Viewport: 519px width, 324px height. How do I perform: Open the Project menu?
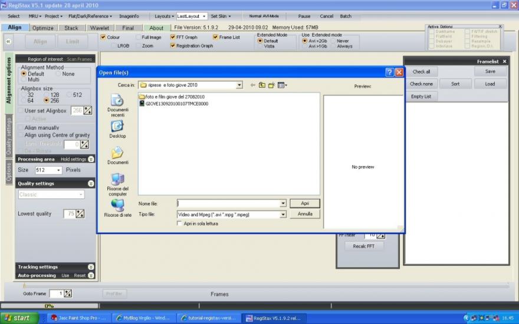pos(53,16)
